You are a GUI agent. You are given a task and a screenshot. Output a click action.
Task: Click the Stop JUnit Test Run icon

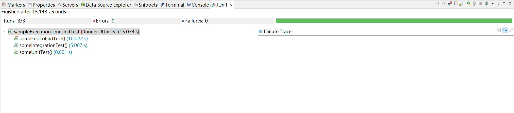pos(481,4)
